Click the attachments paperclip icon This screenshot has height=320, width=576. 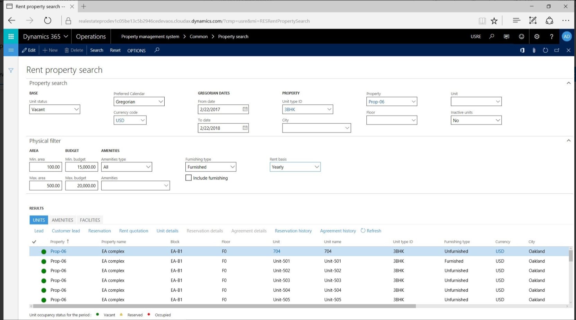[x=534, y=50]
